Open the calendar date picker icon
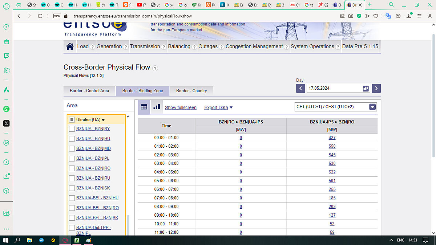436x245 pixels. click(x=366, y=88)
